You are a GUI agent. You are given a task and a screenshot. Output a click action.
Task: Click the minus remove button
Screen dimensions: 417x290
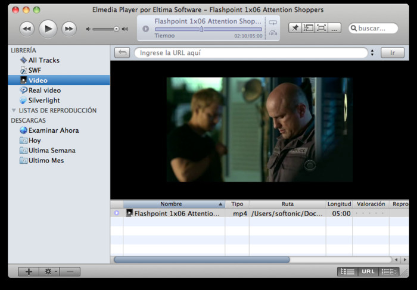point(70,272)
